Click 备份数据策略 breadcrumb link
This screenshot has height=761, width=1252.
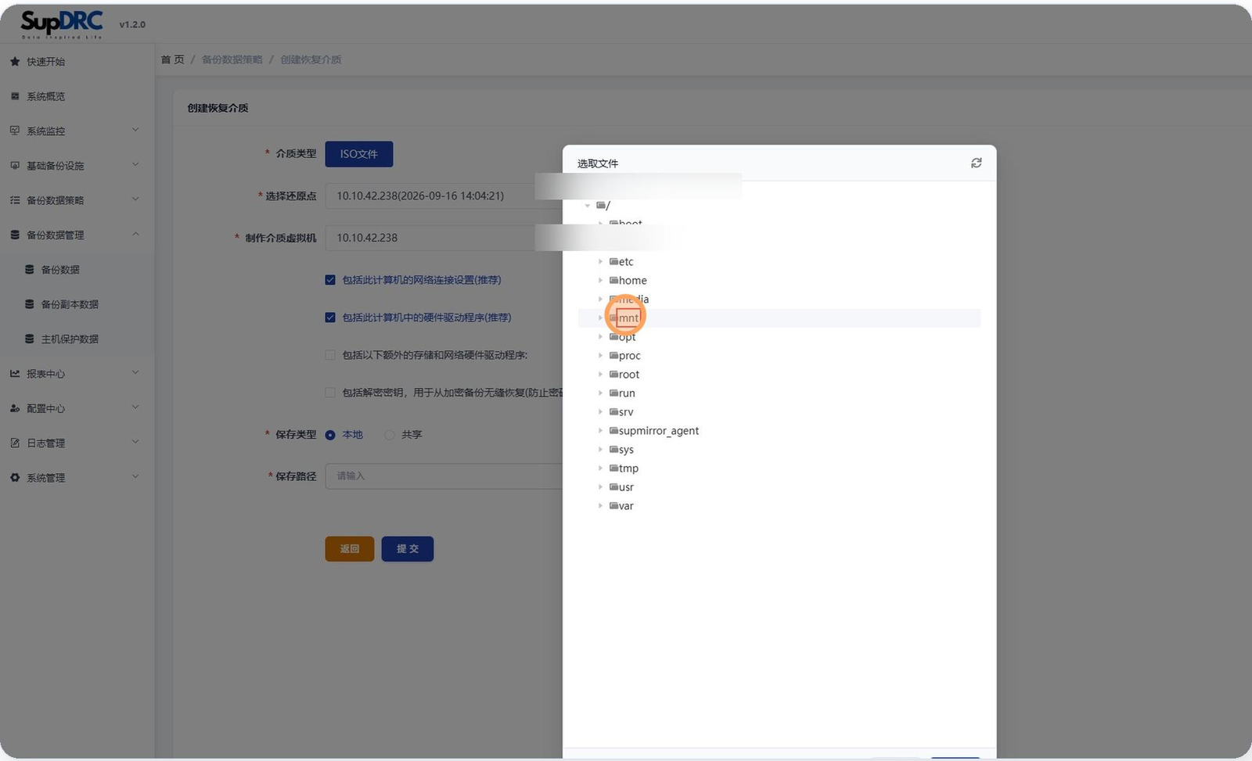232,59
